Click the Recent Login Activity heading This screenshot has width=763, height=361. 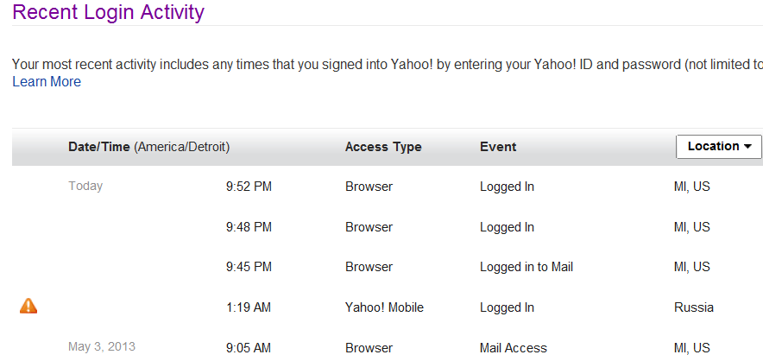[109, 13]
